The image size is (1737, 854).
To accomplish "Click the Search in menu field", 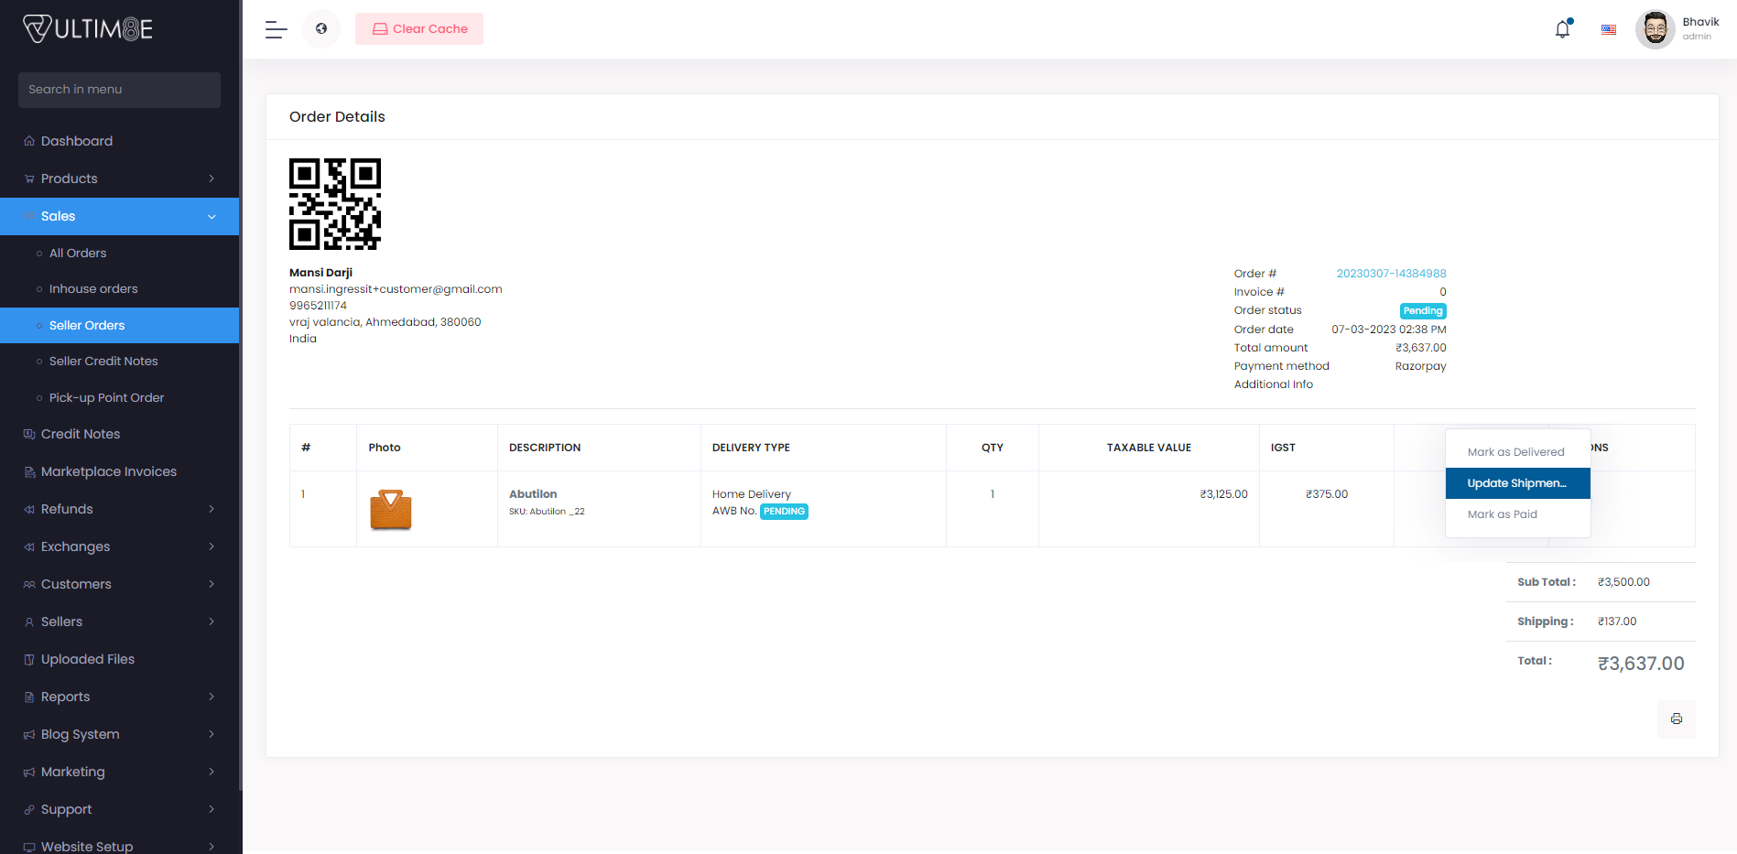I will pos(119,90).
